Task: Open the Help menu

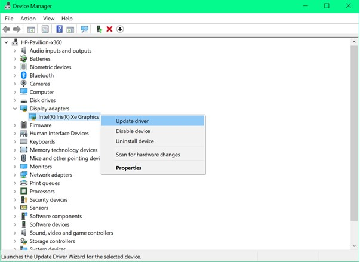Action: coord(67,19)
